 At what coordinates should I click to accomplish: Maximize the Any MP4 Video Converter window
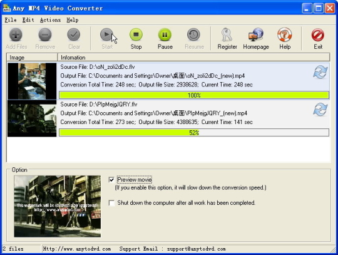pyautogui.click(x=319, y=8)
